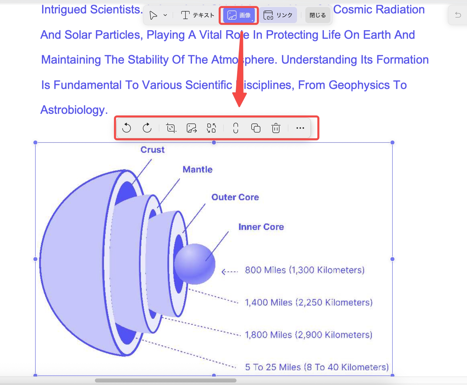Click "1,800 Miles (2,900 Kilometers)" text

[308, 335]
